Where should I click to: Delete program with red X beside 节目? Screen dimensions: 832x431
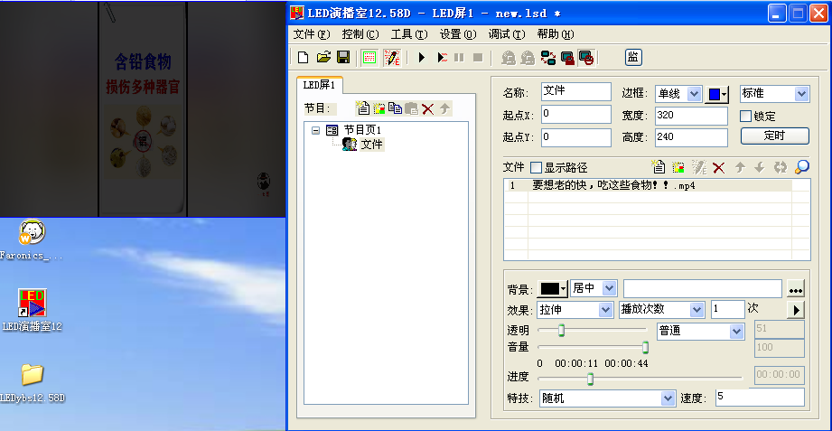click(427, 108)
